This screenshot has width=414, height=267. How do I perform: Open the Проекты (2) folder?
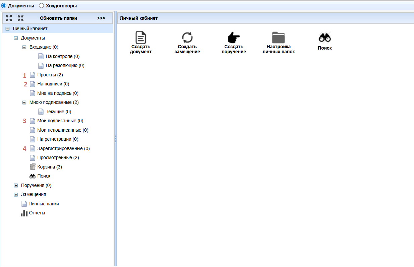pyautogui.click(x=50, y=75)
